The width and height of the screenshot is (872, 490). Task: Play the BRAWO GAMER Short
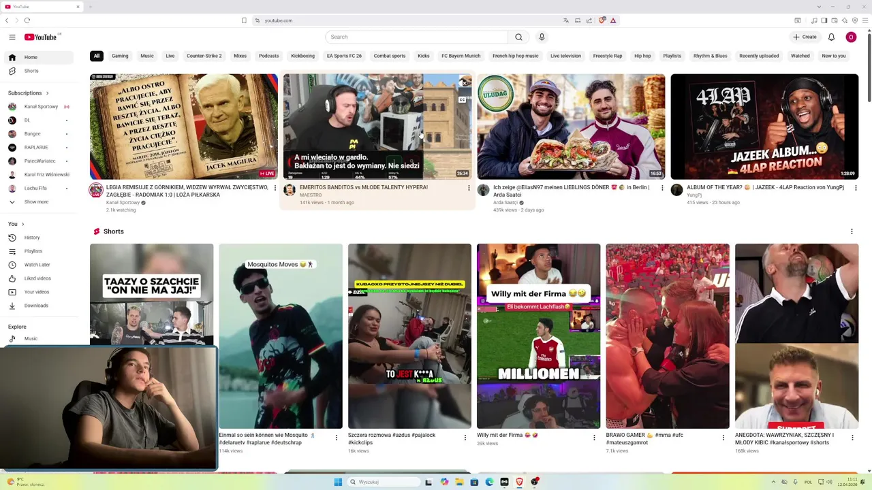pyautogui.click(x=668, y=336)
